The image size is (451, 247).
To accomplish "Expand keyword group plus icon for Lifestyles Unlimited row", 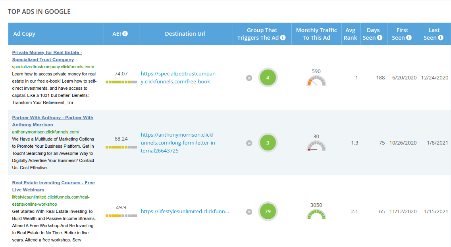I will (249, 212).
